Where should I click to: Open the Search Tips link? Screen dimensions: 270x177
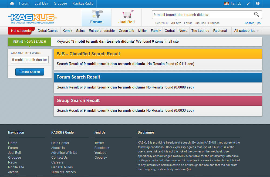253,23
